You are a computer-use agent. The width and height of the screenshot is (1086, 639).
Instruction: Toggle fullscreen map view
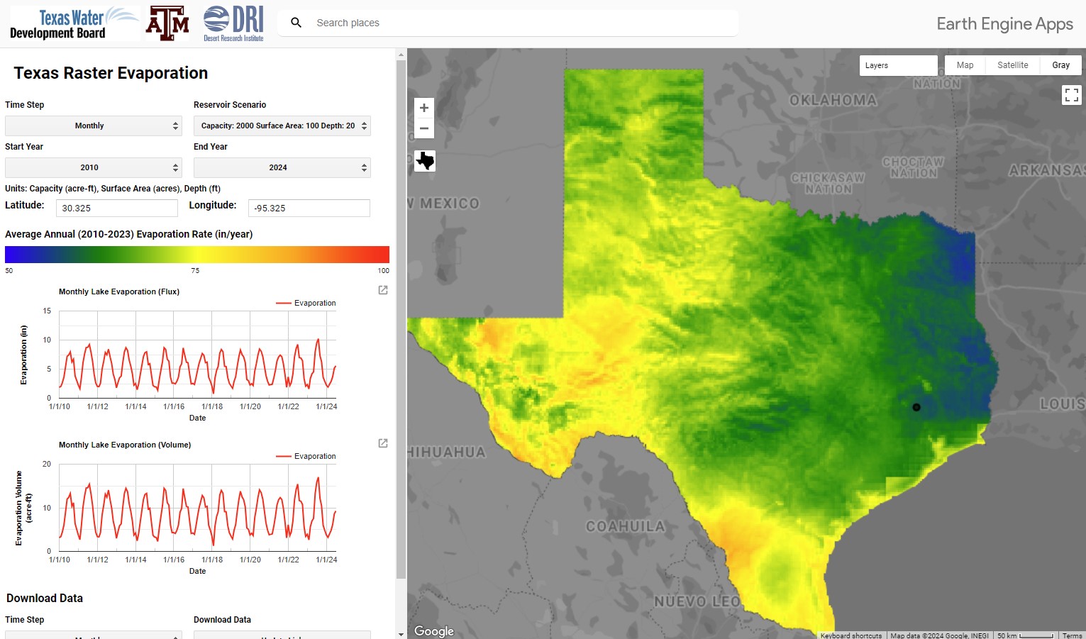(x=1072, y=94)
